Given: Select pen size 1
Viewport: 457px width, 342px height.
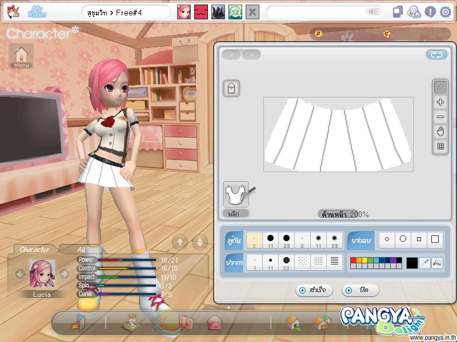Looking at the screenshot, I should [254, 263].
